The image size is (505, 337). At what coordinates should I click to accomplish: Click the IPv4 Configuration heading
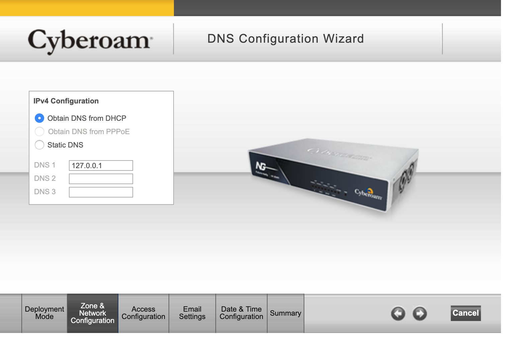tap(66, 101)
